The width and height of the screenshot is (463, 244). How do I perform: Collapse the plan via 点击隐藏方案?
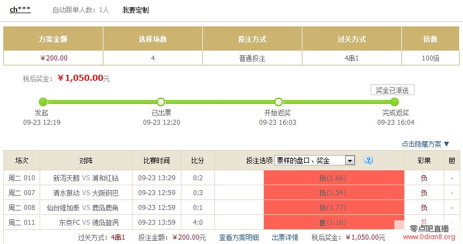[425, 144]
